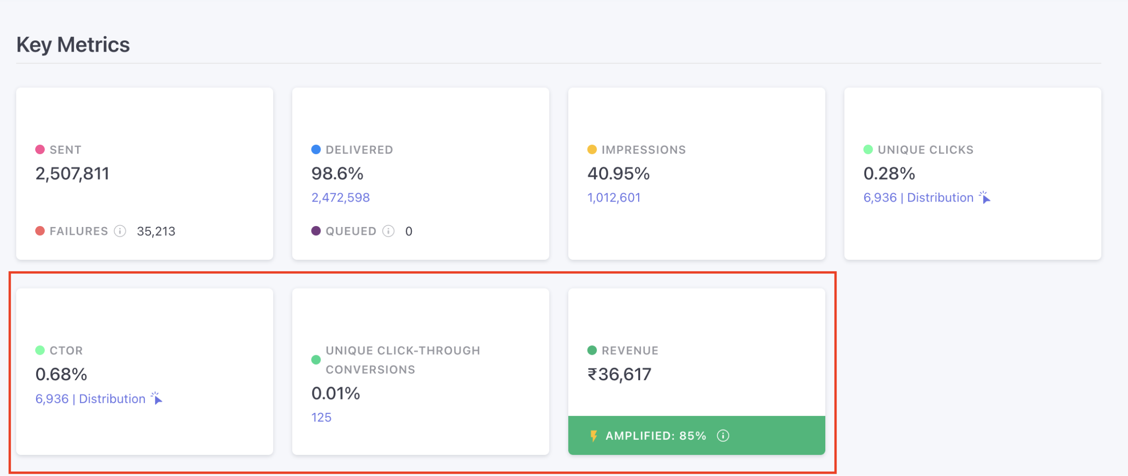Screen dimensions: 1128x476
Task: Open the CTOR distribution link
Action: click(x=90, y=398)
